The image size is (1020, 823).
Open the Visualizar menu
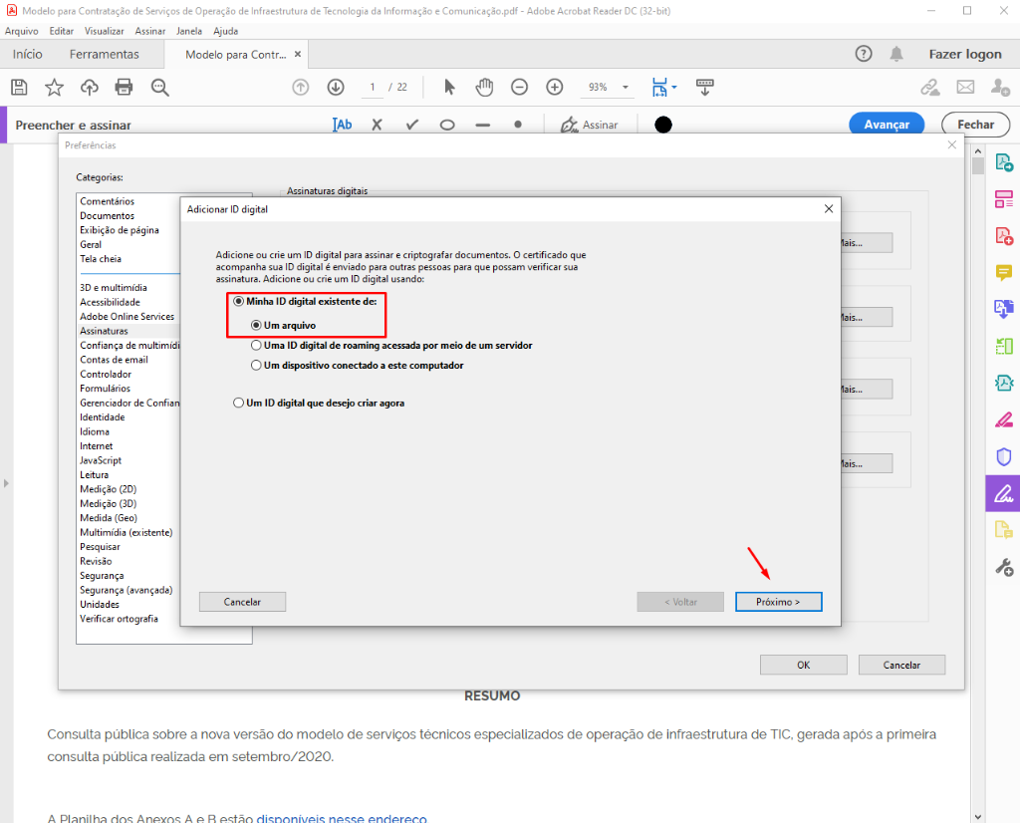[104, 31]
